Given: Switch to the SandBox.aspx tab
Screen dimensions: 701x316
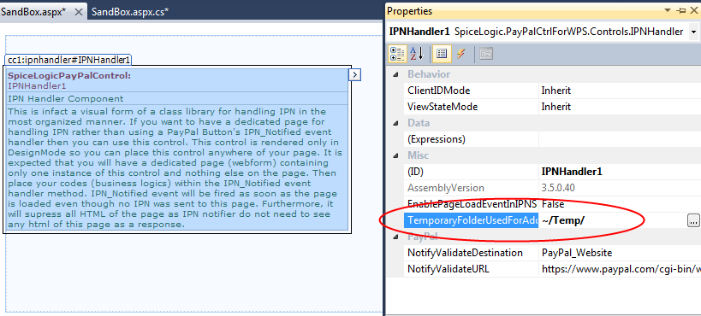Looking at the screenshot, I should (x=33, y=12).
